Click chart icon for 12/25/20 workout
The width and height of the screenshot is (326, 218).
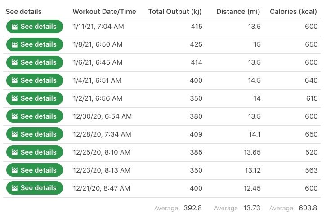point(14,152)
